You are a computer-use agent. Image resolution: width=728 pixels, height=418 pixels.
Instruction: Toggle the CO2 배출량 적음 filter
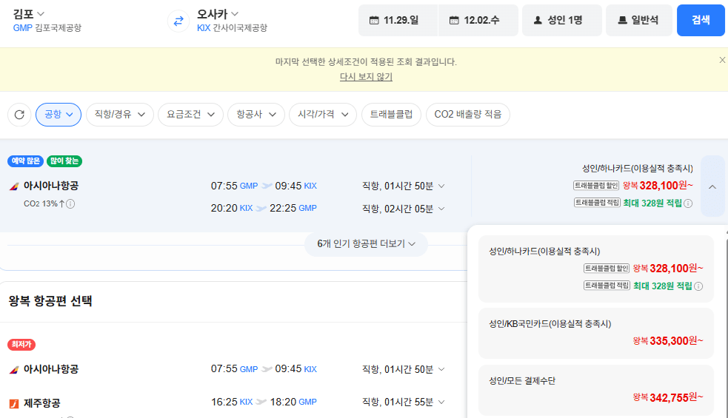pos(468,115)
